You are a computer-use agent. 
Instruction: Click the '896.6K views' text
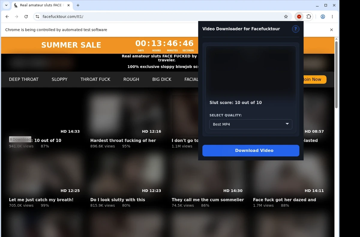(103, 146)
